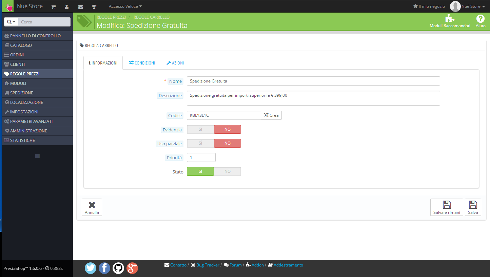Open the search filter magnifier dropdown
Viewport: 490px width, 277px height.
(11, 22)
